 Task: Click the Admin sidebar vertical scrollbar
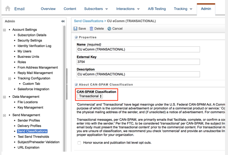[64, 88]
